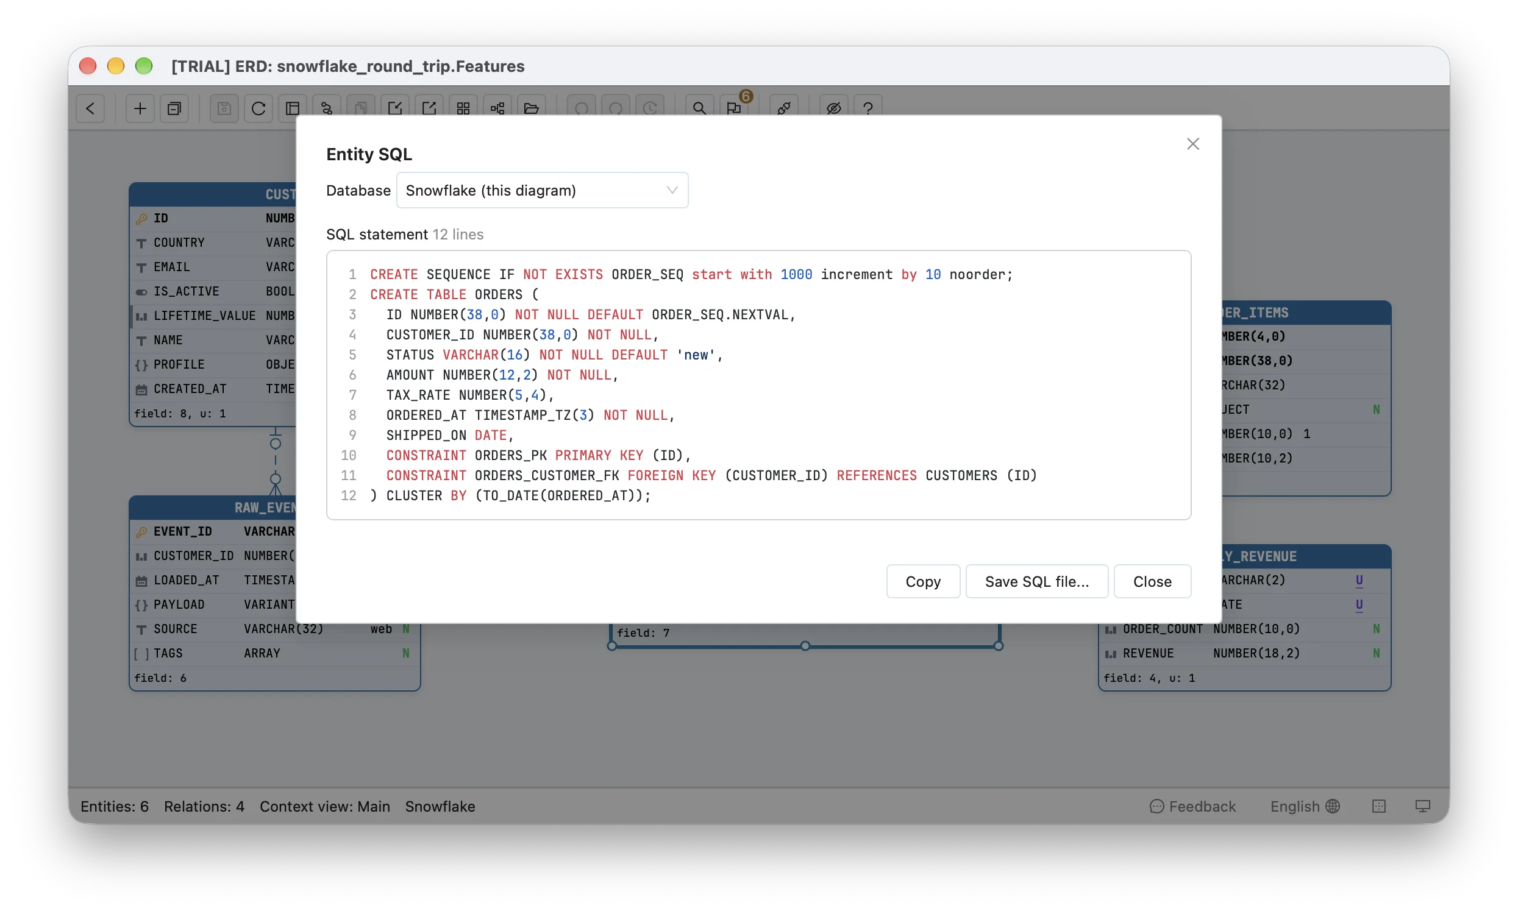1518x914 pixels.
Task: Open the flags icon with badge 6
Action: [x=734, y=108]
